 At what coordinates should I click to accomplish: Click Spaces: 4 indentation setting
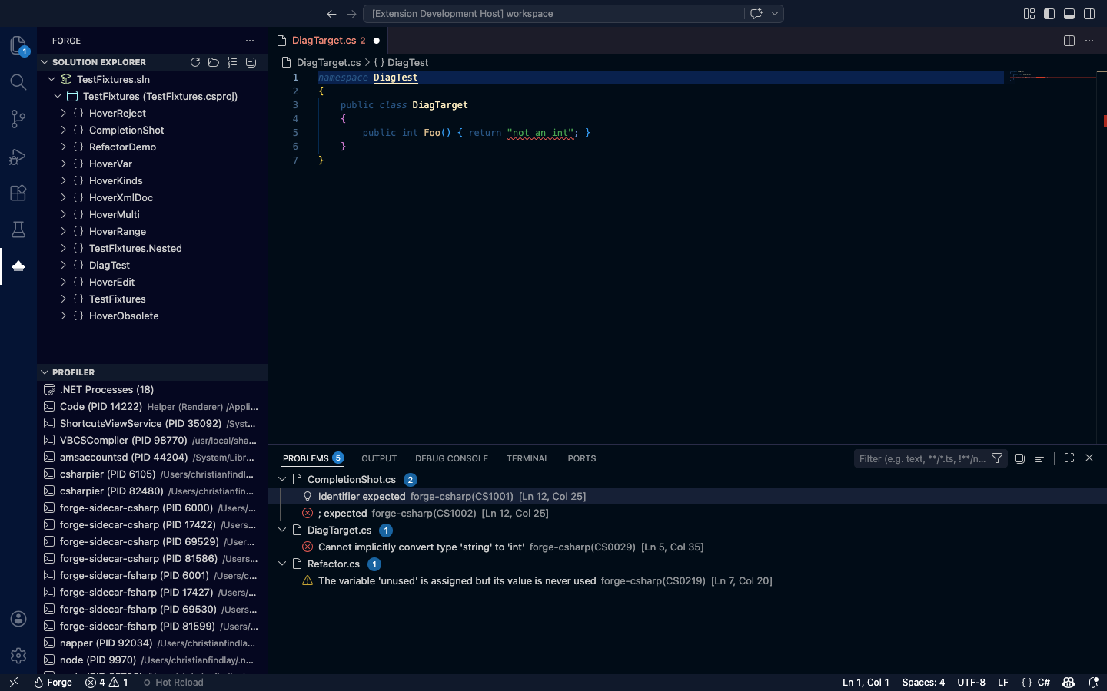pyautogui.click(x=923, y=682)
